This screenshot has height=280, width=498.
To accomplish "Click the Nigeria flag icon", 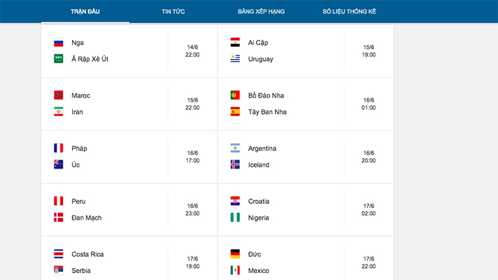I will pos(235,218).
